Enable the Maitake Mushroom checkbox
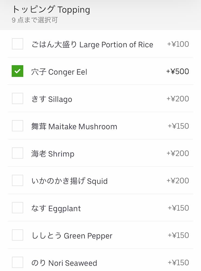 [18, 126]
